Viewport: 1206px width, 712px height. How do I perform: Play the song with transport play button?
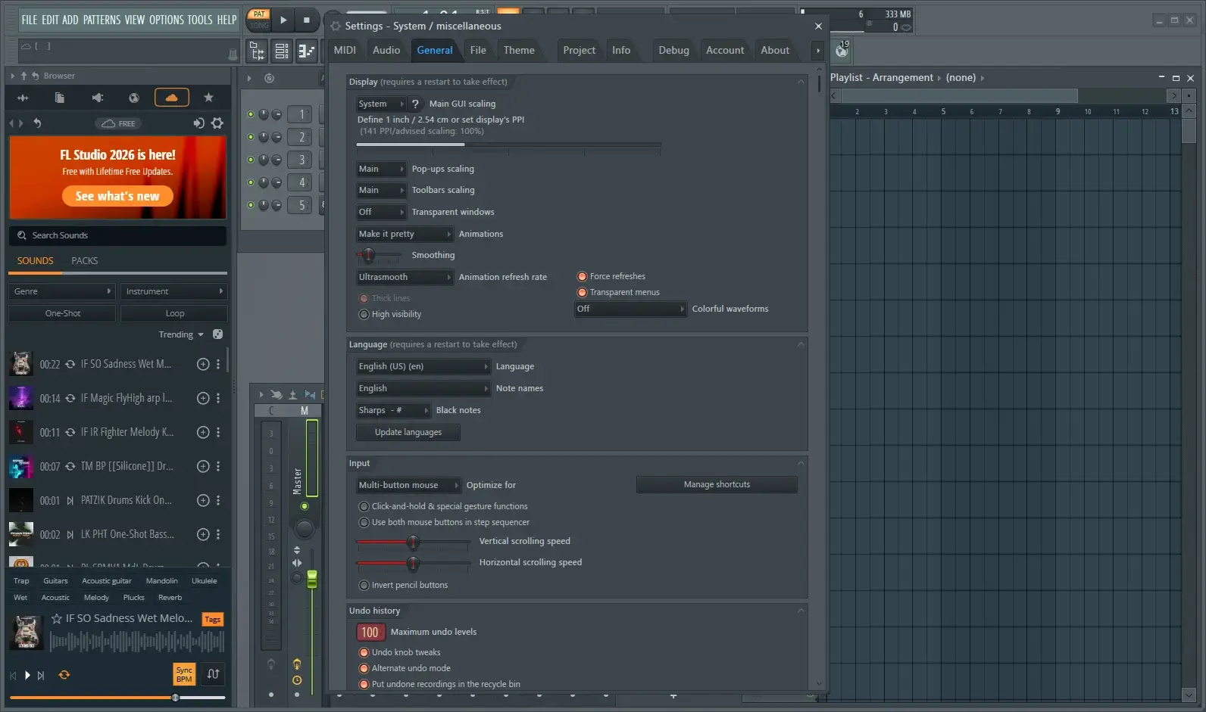tap(283, 20)
